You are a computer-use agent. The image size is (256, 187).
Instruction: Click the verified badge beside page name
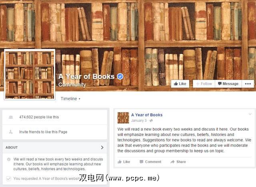(120, 76)
